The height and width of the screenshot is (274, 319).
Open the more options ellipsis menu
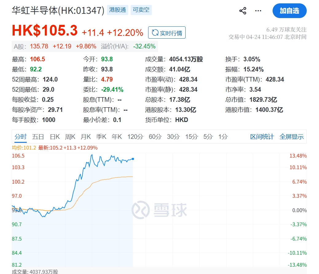pos(258,11)
